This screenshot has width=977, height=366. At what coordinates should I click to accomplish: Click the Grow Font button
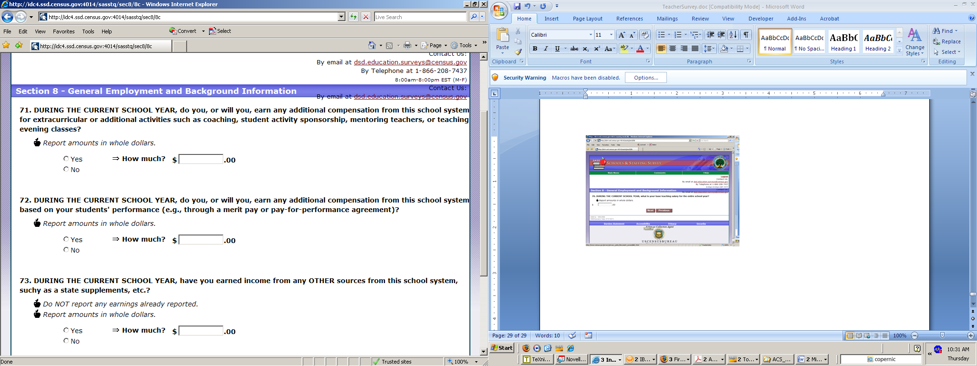(x=621, y=35)
